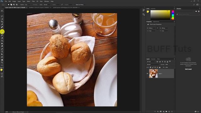Image resolution: width=201 pixels, height=113 pixels.
Task: Select the Dodge tool
Action: point(2,46)
